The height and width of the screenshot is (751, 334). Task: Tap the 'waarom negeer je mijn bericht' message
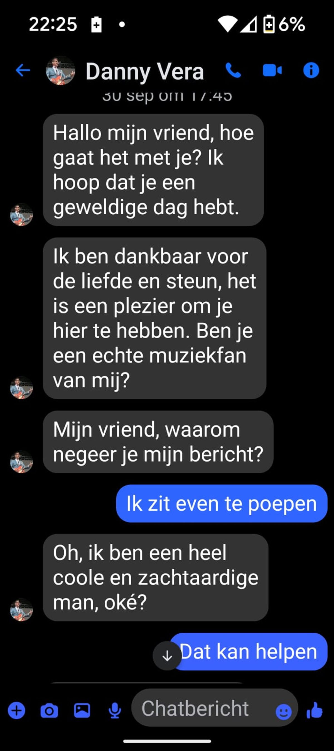pos(158,442)
